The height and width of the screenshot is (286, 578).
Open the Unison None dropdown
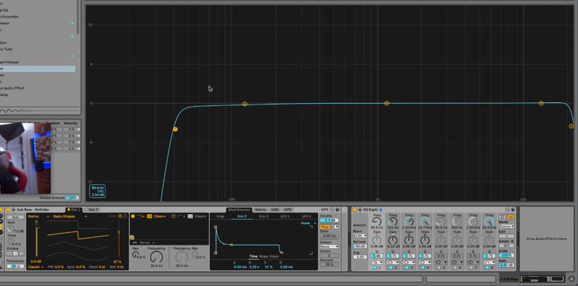(329, 246)
